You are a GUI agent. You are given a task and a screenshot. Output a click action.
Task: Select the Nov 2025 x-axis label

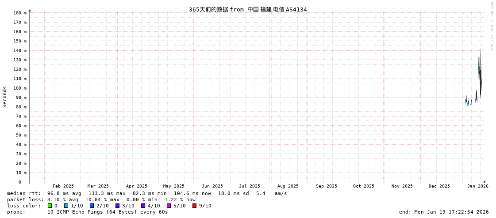tap(402, 186)
